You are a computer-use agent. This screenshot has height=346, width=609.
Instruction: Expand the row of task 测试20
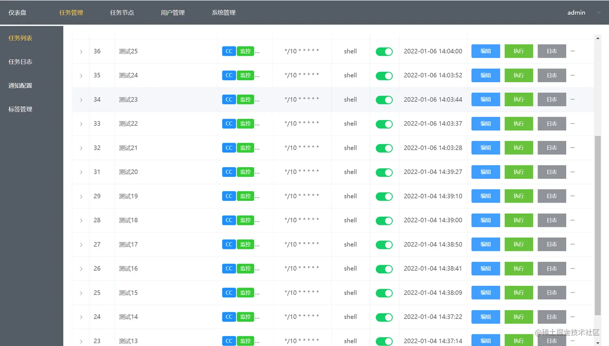point(81,172)
